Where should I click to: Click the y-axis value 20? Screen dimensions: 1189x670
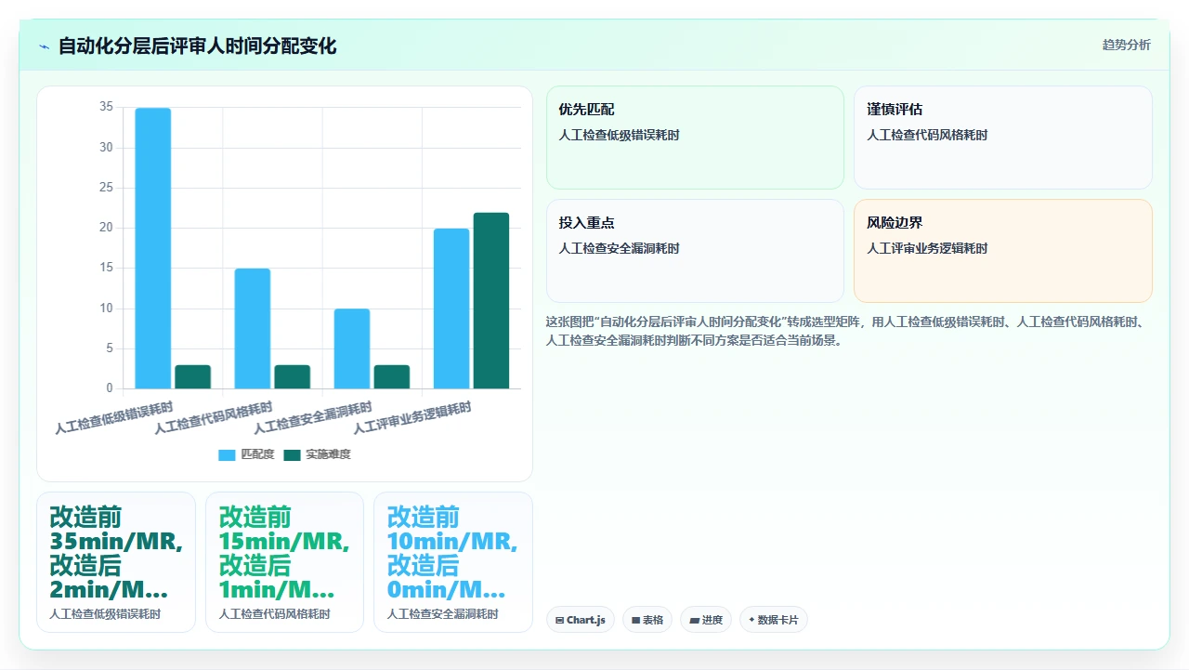(x=106, y=228)
